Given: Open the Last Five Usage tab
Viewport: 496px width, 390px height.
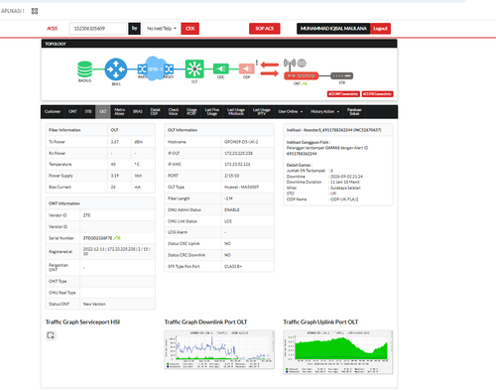Looking at the screenshot, I should (x=212, y=112).
